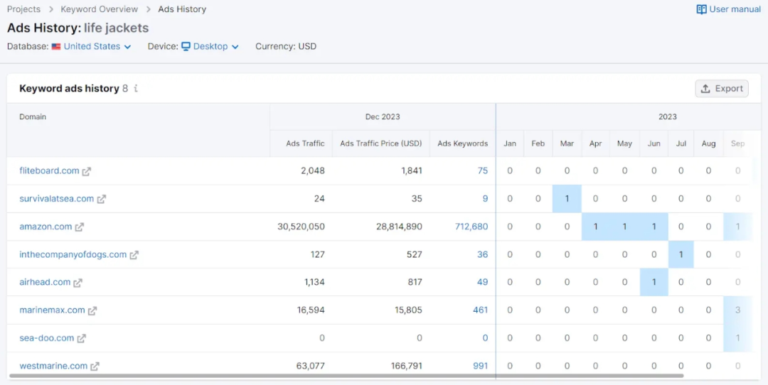Click external link icon next to fliteboard.com
The image size is (768, 385).
(x=87, y=171)
